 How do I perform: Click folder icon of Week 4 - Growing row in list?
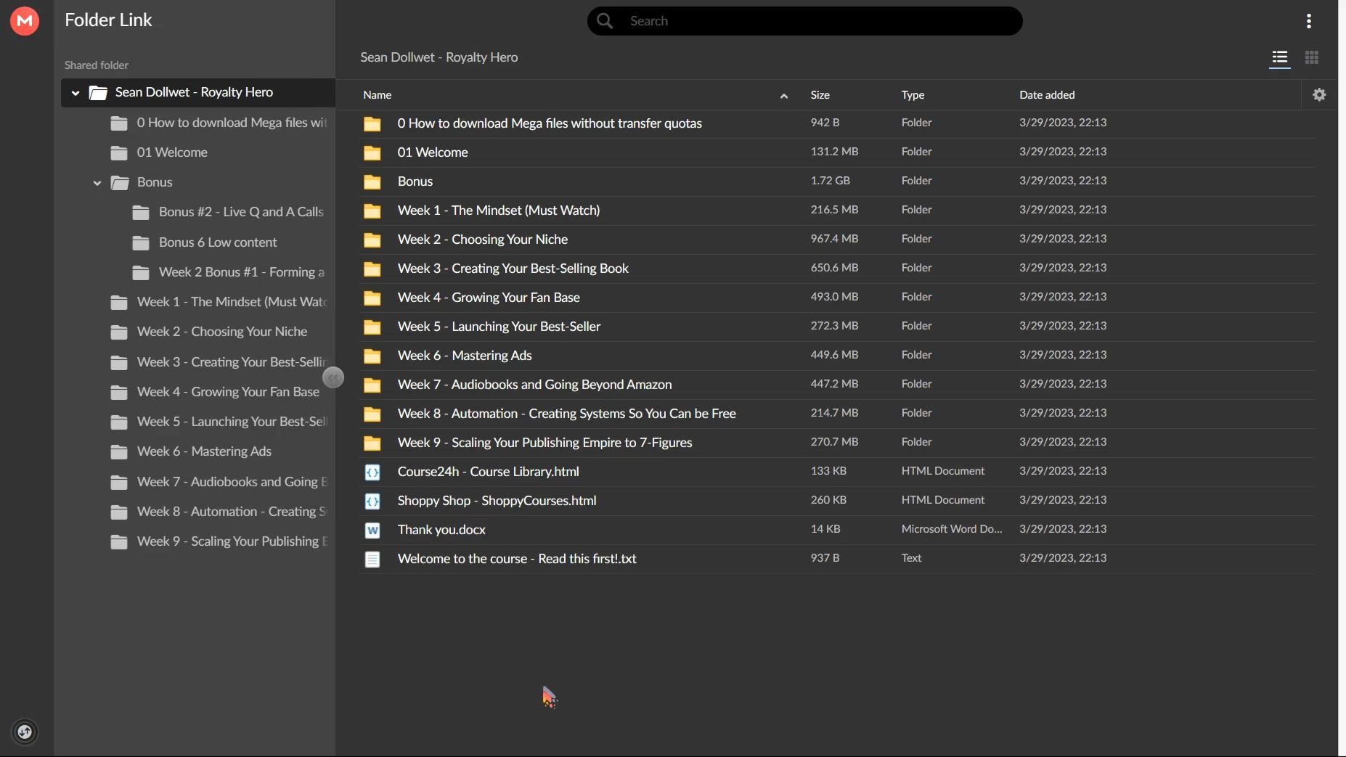coord(372,298)
